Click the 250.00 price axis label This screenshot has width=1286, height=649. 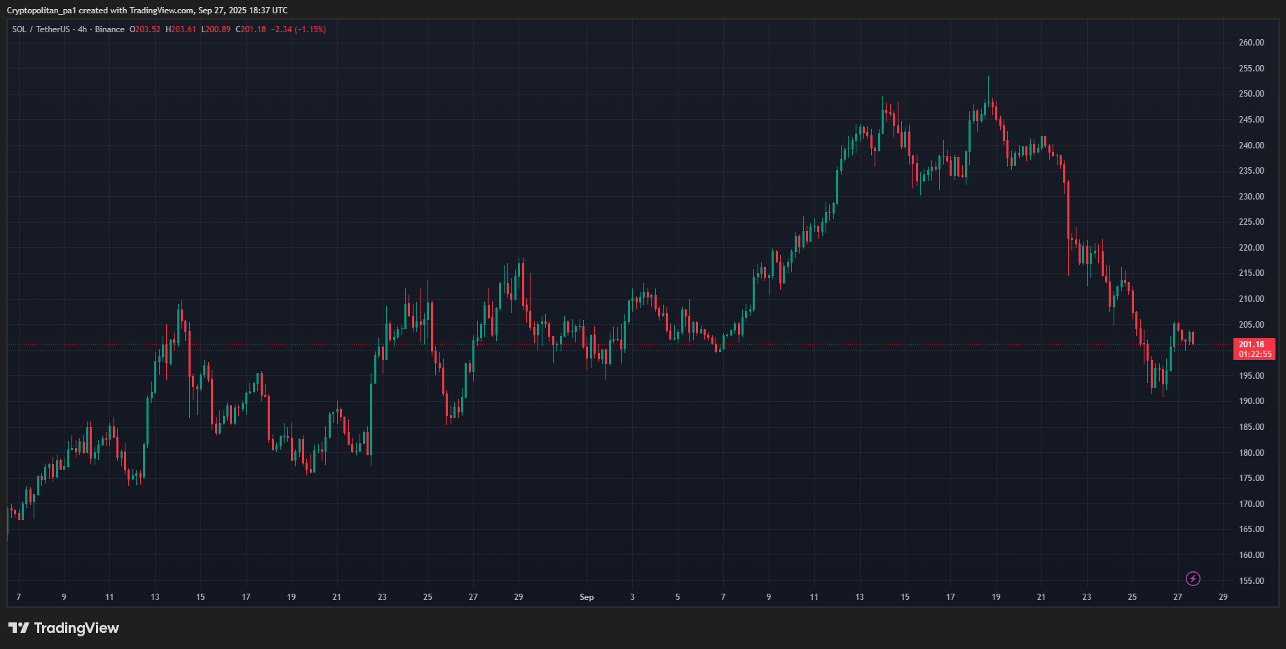click(x=1252, y=94)
